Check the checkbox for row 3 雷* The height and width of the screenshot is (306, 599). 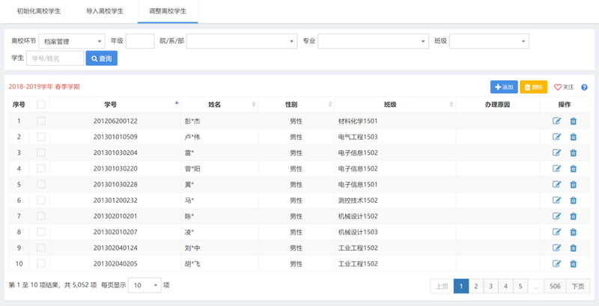coord(41,153)
